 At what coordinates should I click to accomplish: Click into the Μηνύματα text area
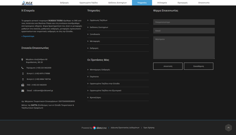pos(184,47)
